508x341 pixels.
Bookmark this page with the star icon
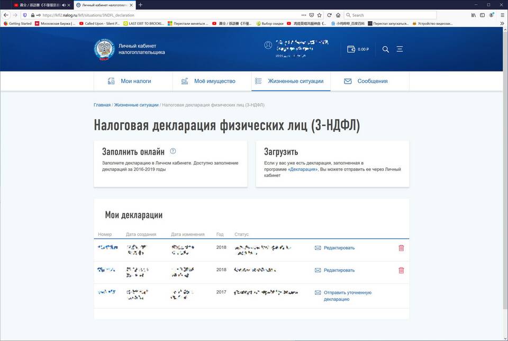[x=320, y=15]
